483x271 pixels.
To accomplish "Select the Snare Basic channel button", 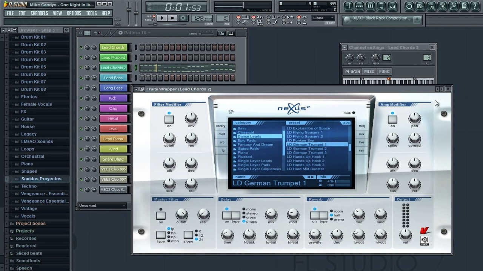I will tap(113, 159).
